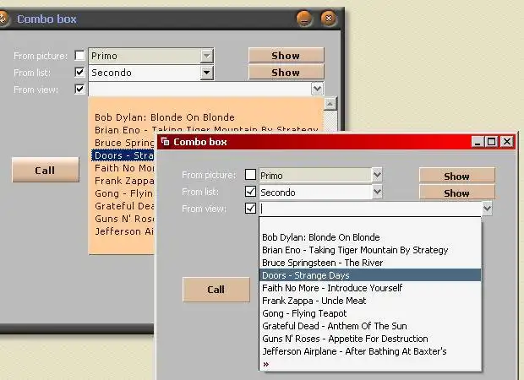
Task: Select 'Faith No More - Introduce Yourself' in front list
Action: (x=370, y=288)
